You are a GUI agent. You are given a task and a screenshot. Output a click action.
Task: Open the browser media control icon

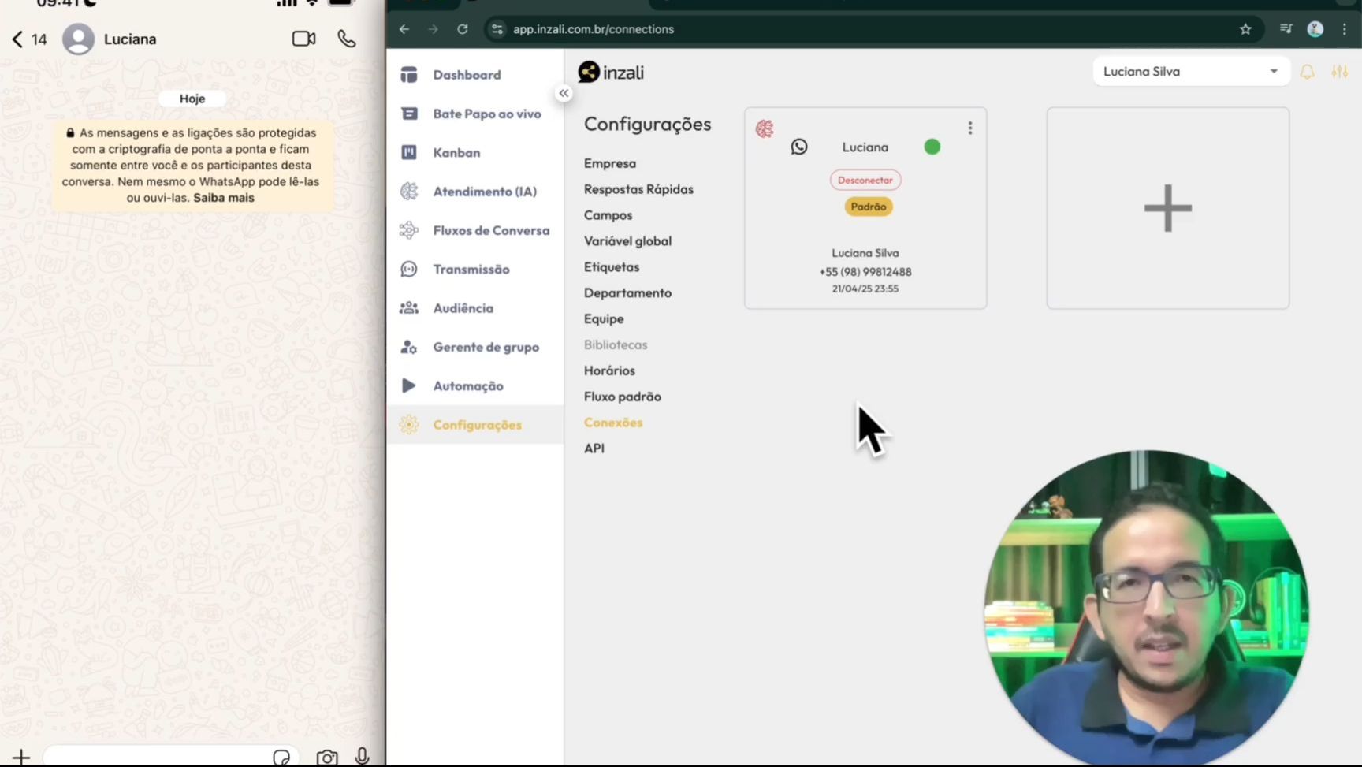(x=1286, y=29)
